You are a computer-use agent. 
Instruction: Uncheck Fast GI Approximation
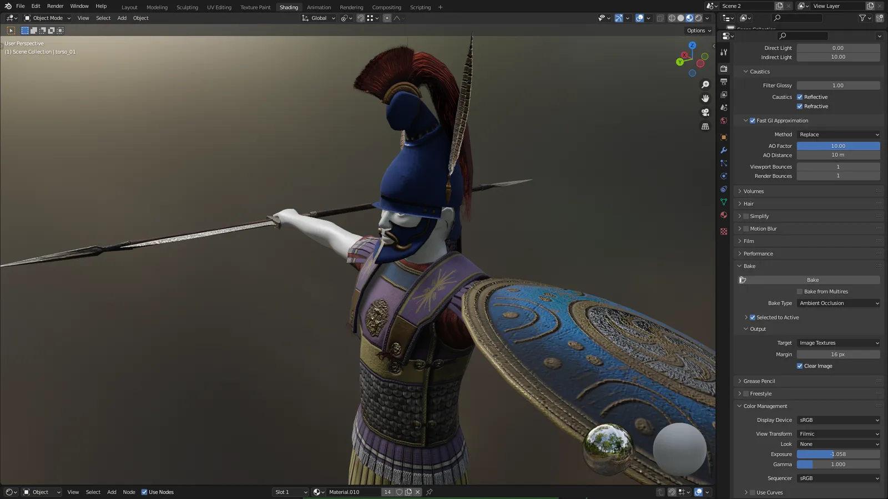pyautogui.click(x=753, y=121)
